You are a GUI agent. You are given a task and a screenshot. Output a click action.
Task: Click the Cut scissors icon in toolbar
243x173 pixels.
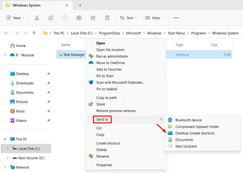click(x=37, y=18)
